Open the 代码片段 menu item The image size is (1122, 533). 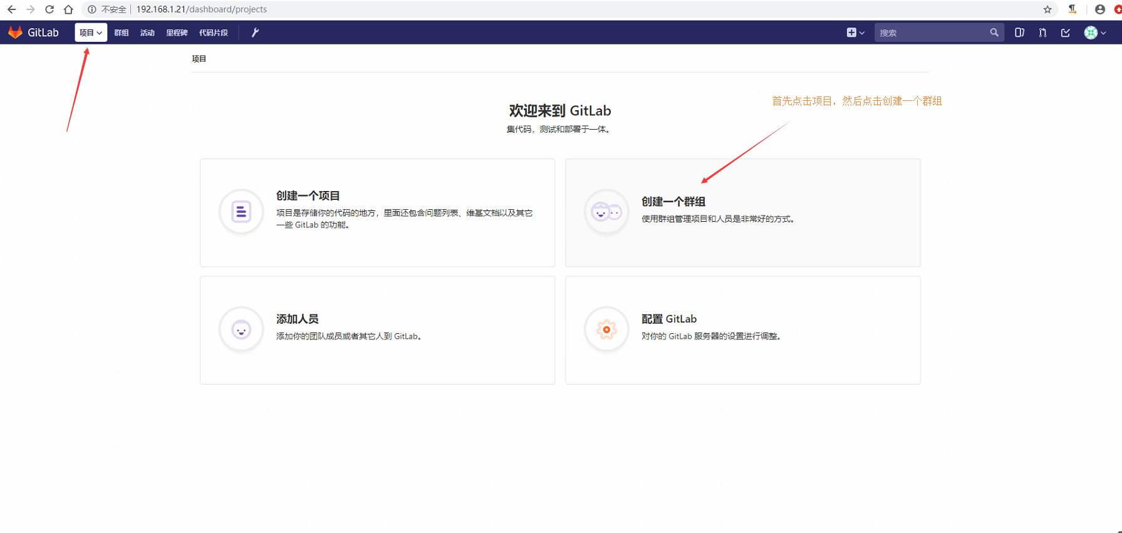click(214, 33)
